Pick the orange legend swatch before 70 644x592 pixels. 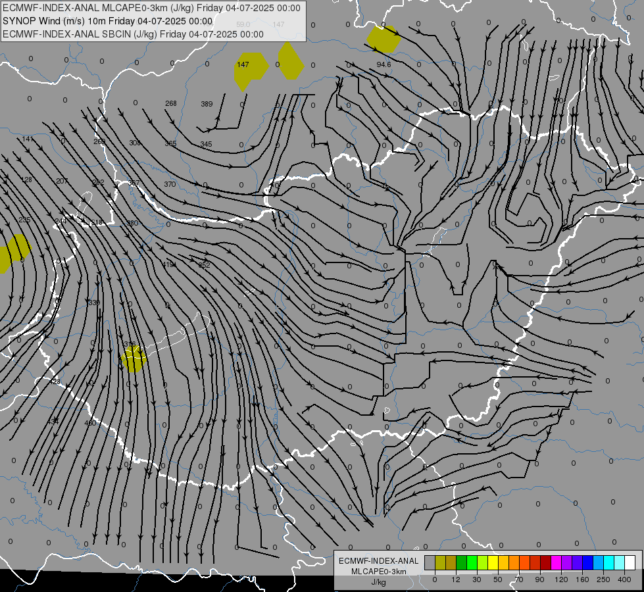(514, 563)
